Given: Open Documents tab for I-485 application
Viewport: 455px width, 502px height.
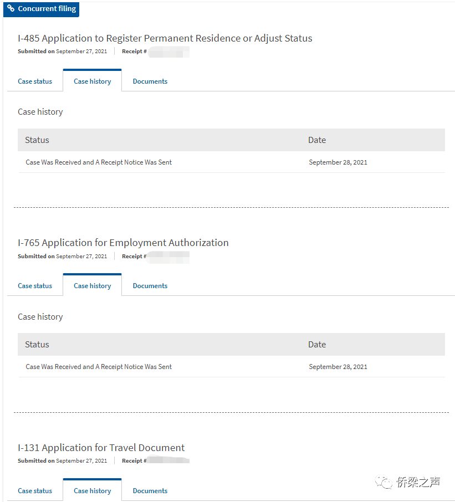Looking at the screenshot, I should pyautogui.click(x=150, y=81).
